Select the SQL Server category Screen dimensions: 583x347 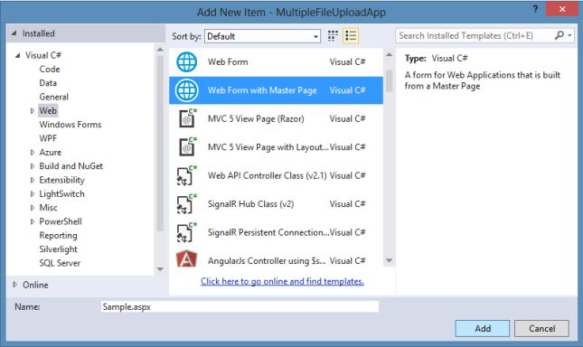(60, 263)
